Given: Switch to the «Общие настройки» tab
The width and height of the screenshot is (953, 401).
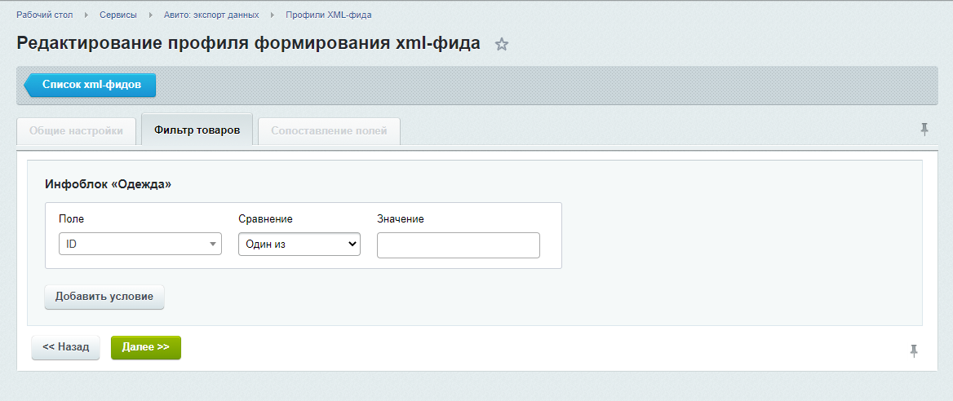Looking at the screenshot, I should click(x=76, y=130).
